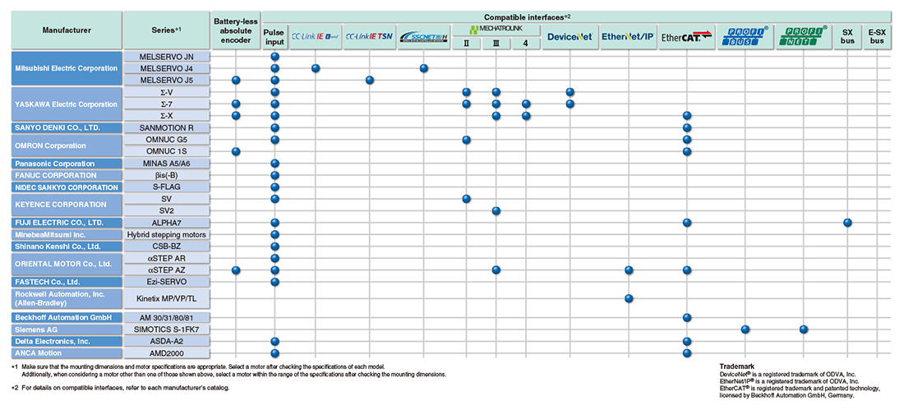The height and width of the screenshot is (410, 904).
Task: Click the Ezi-SERVO series cell
Action: pyautogui.click(x=166, y=282)
